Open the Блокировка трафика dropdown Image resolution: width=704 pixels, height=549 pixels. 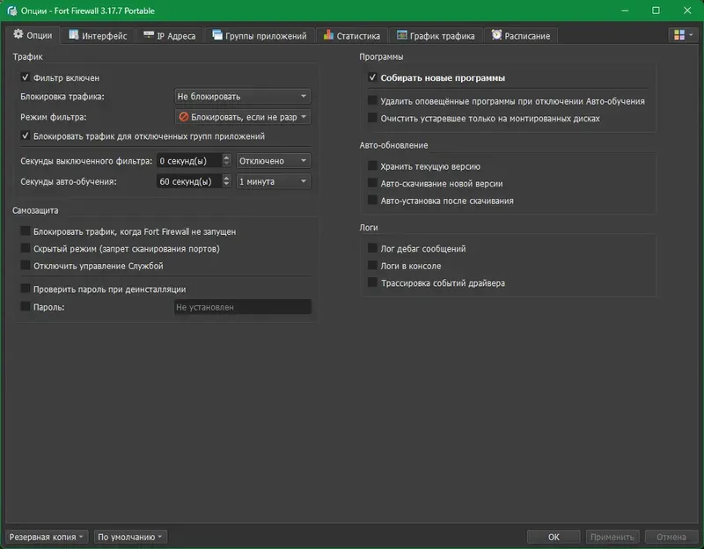[242, 97]
